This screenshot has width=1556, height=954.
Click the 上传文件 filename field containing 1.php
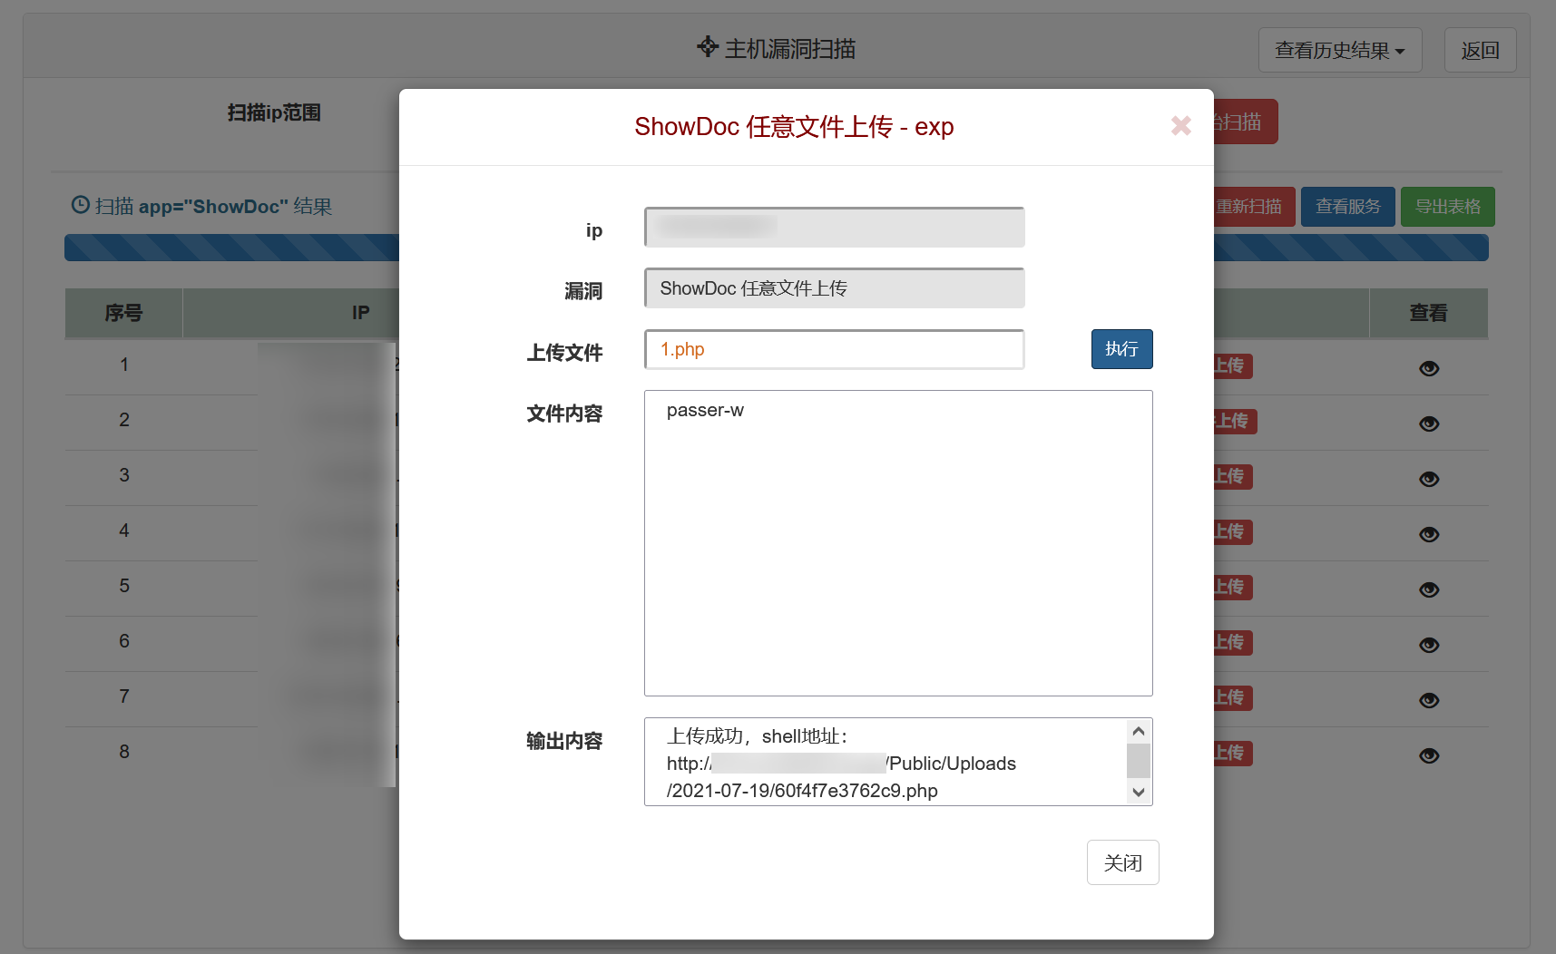pos(835,349)
